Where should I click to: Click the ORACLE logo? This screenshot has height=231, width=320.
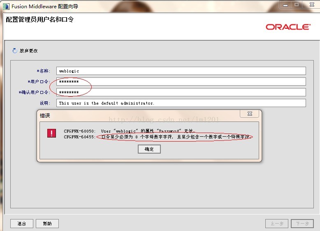(x=288, y=27)
